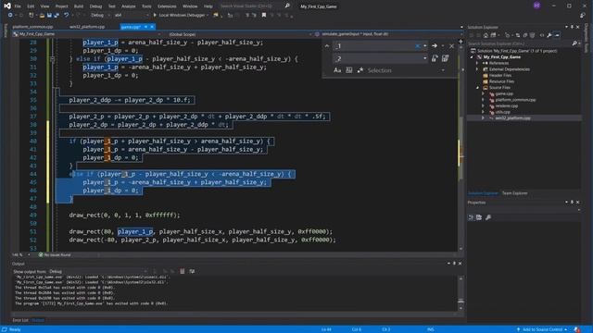
Task: Click Switch Views in the Solution Explorer toolbar
Action: (x=493, y=35)
